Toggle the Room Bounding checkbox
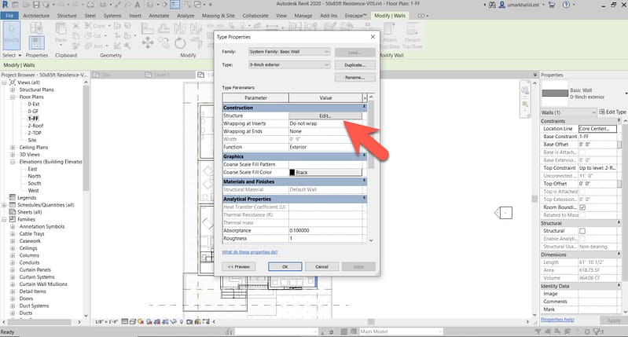This screenshot has width=628, height=337. click(x=582, y=207)
